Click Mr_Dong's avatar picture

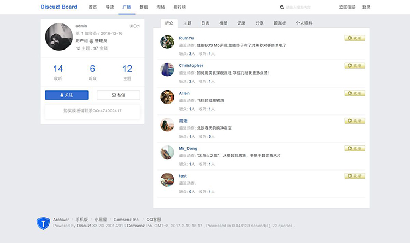click(167, 152)
